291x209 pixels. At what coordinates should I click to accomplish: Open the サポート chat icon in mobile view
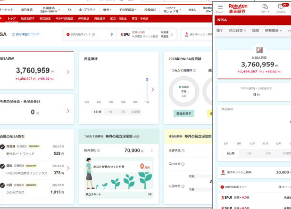pyautogui.click(x=265, y=8)
